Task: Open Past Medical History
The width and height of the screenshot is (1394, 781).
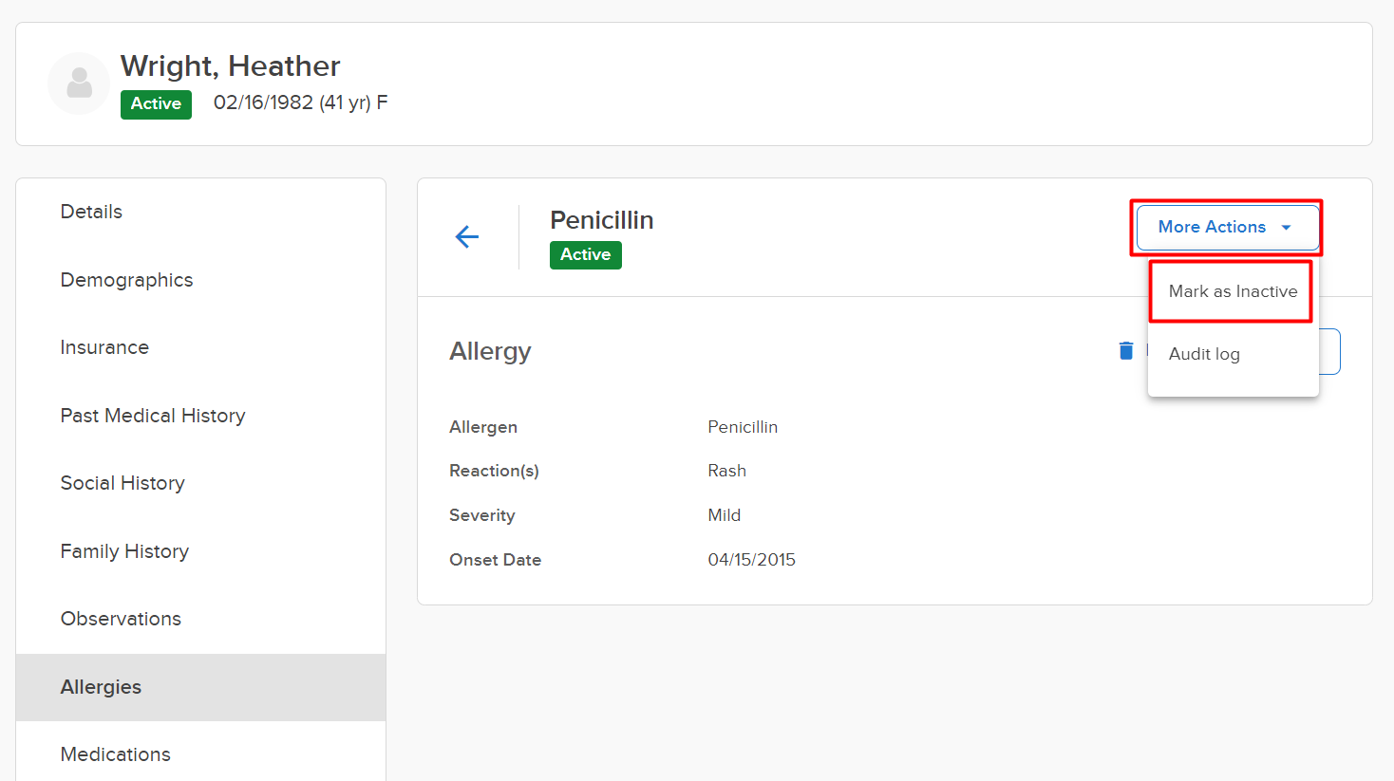Action: tap(153, 416)
